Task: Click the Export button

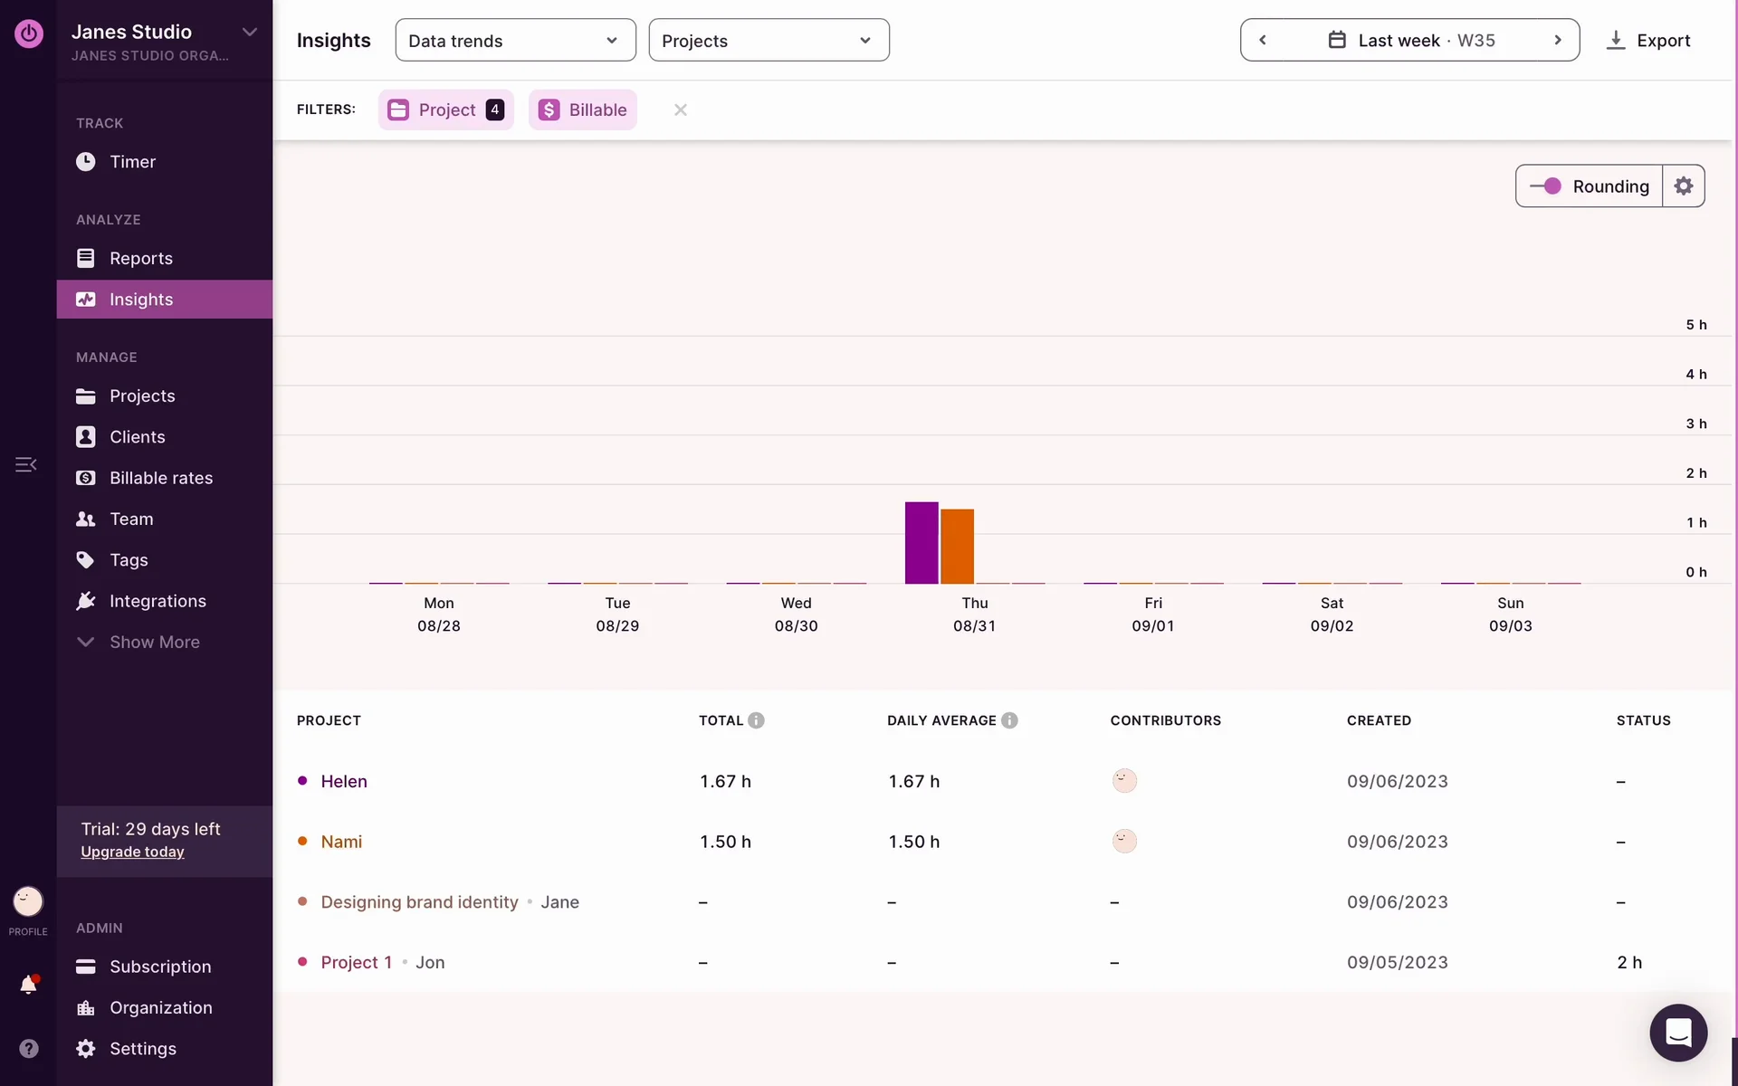Action: [1648, 40]
